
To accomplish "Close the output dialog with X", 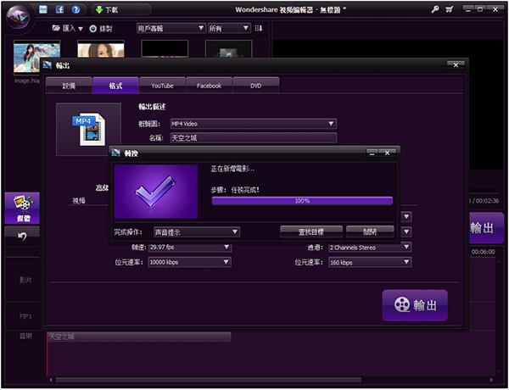I will click(456, 65).
